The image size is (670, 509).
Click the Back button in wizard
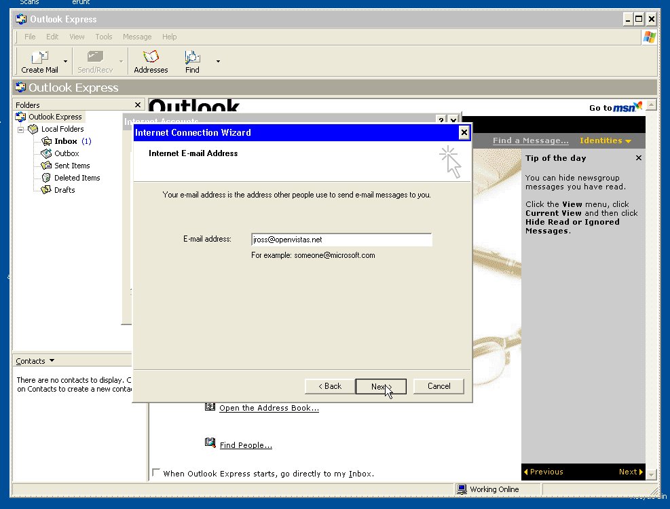[x=330, y=386]
